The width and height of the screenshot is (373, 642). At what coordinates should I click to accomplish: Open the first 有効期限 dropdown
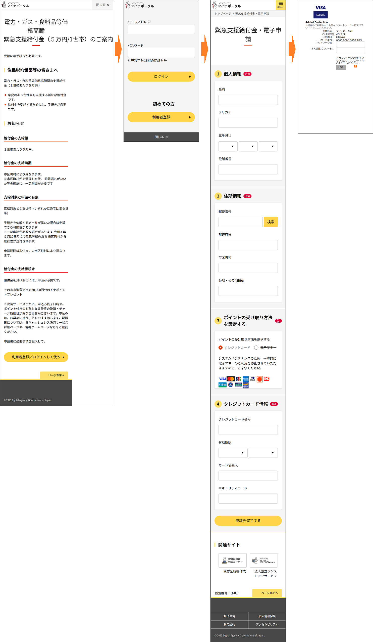[233, 452]
